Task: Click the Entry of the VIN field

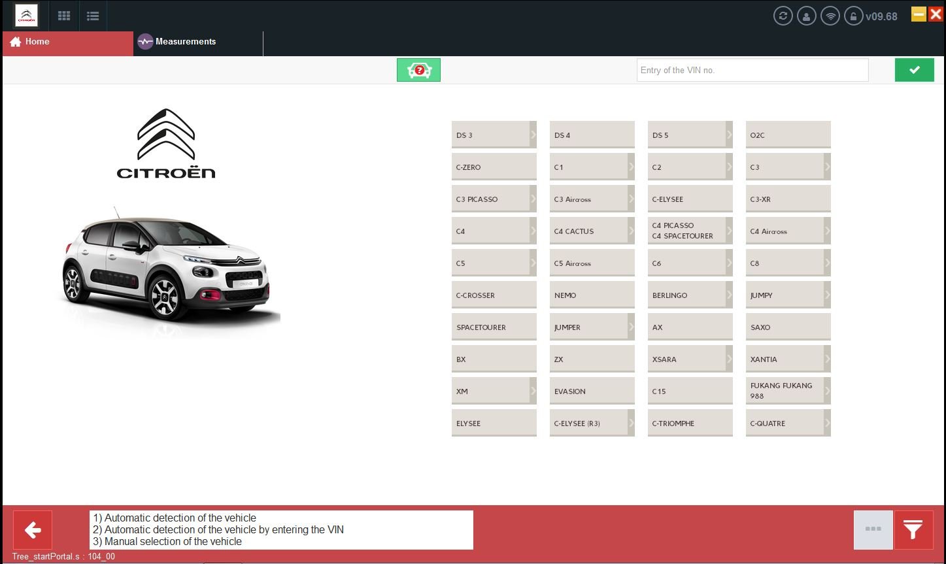Action: click(752, 70)
